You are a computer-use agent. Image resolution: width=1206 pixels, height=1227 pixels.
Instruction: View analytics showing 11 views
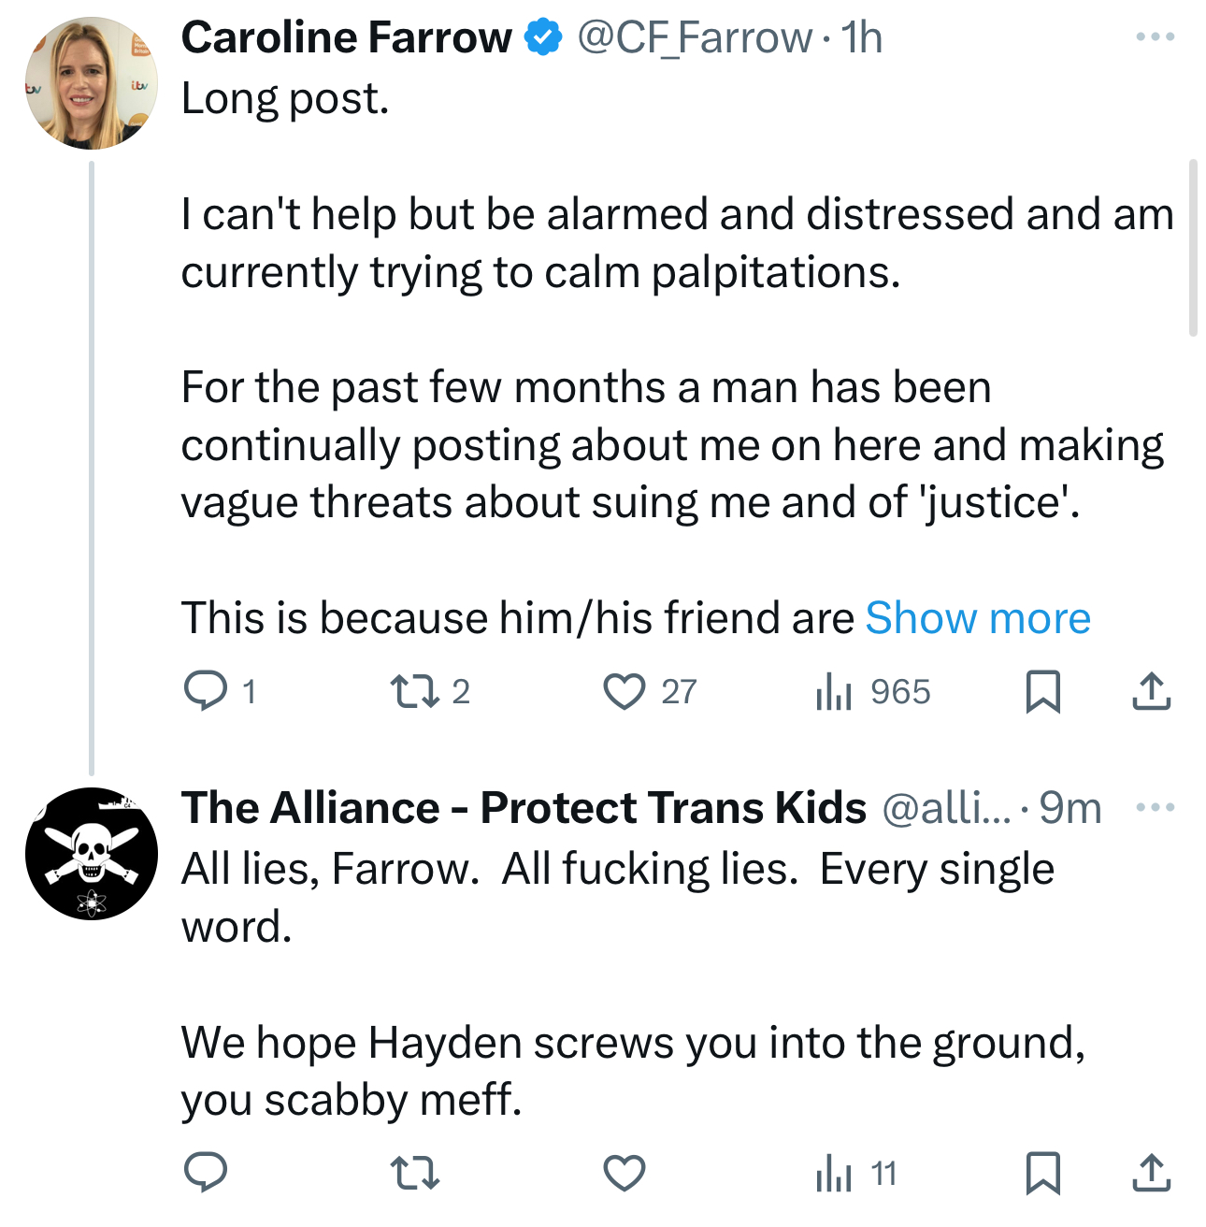pos(833,1173)
